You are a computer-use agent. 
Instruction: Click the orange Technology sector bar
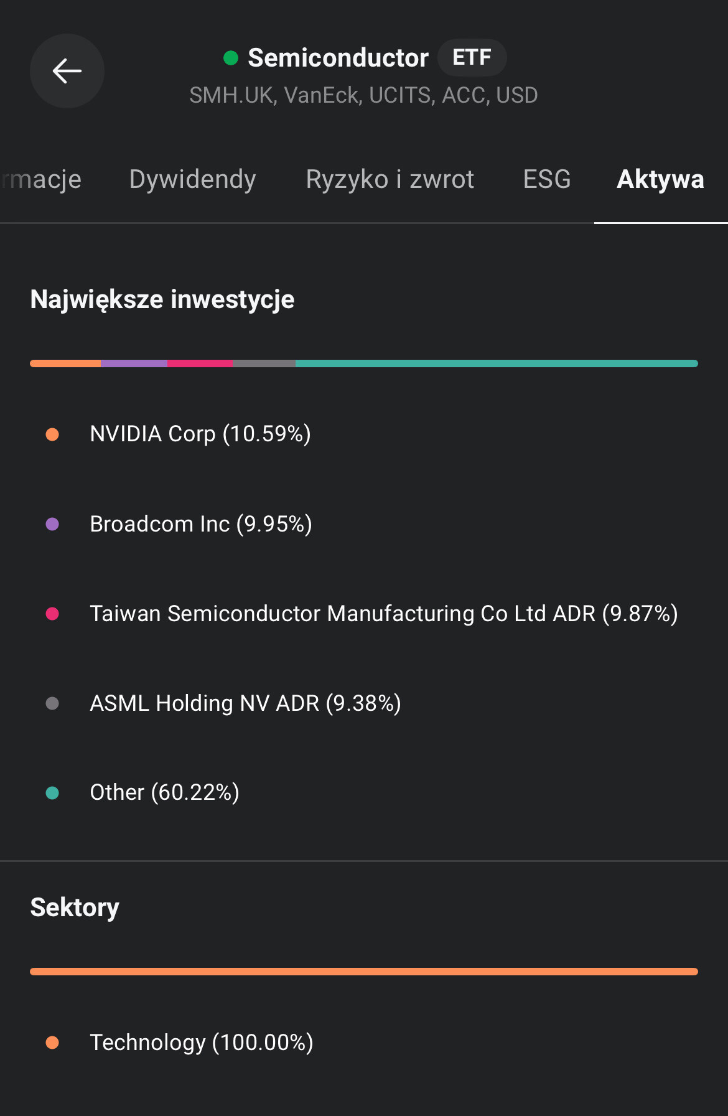tap(364, 972)
